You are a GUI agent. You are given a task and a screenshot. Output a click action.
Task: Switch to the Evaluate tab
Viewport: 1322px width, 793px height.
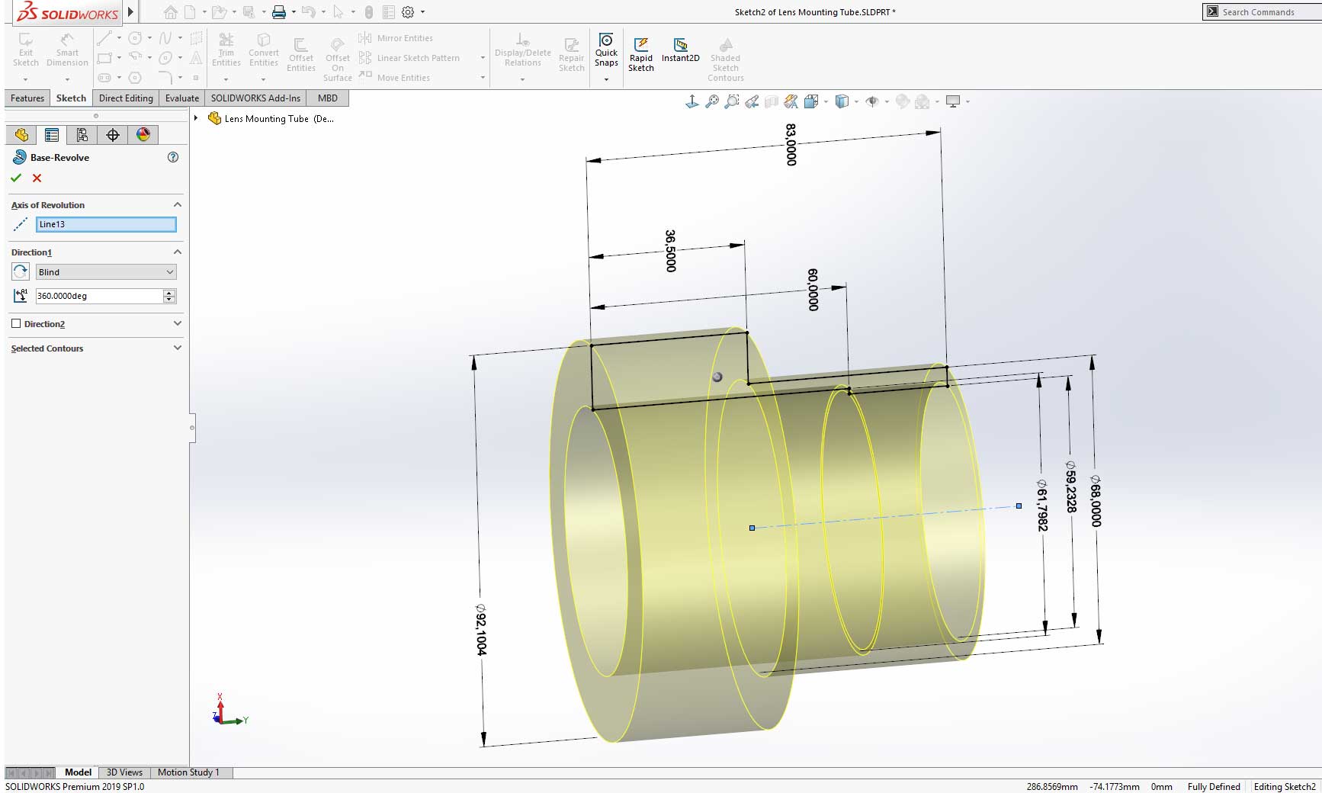point(181,98)
